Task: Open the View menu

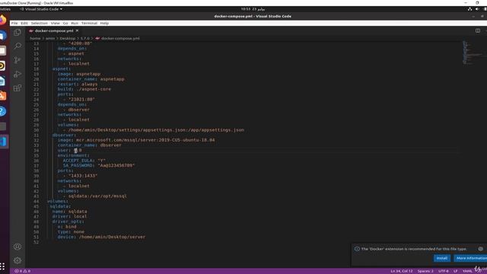Action: [x=56, y=24]
